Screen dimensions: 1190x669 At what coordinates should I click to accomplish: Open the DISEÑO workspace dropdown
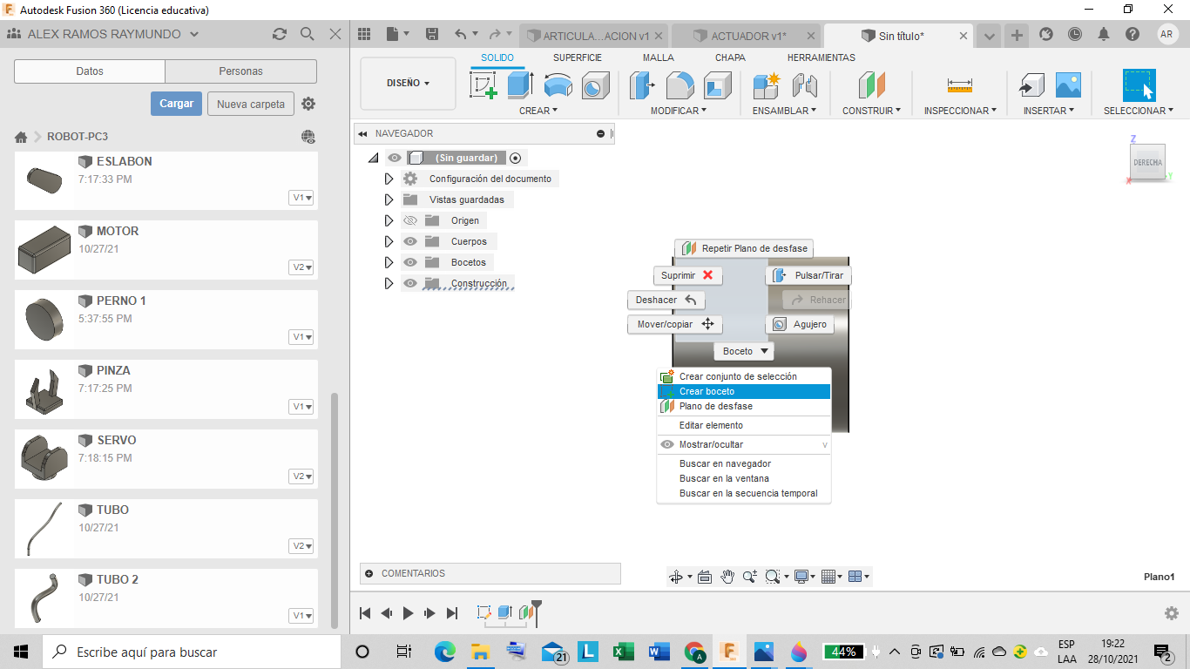pos(408,84)
